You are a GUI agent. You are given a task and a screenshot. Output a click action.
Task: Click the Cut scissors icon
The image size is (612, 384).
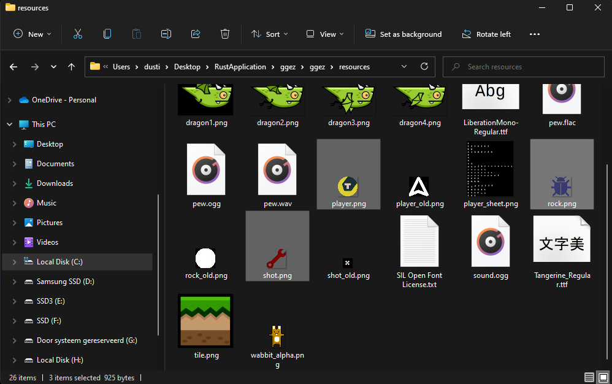coord(77,34)
